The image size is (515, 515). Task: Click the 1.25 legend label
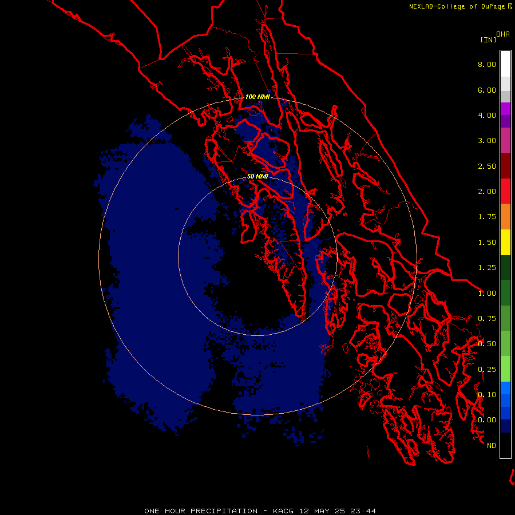point(487,268)
